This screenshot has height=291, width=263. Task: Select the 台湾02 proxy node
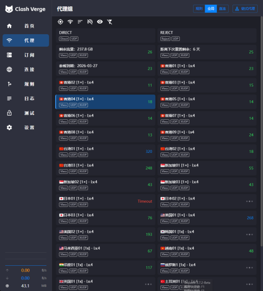207,152
